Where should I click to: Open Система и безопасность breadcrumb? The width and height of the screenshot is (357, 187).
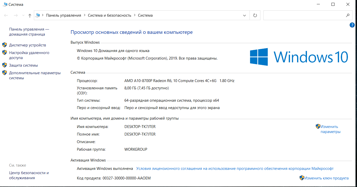pyautogui.click(x=109, y=15)
